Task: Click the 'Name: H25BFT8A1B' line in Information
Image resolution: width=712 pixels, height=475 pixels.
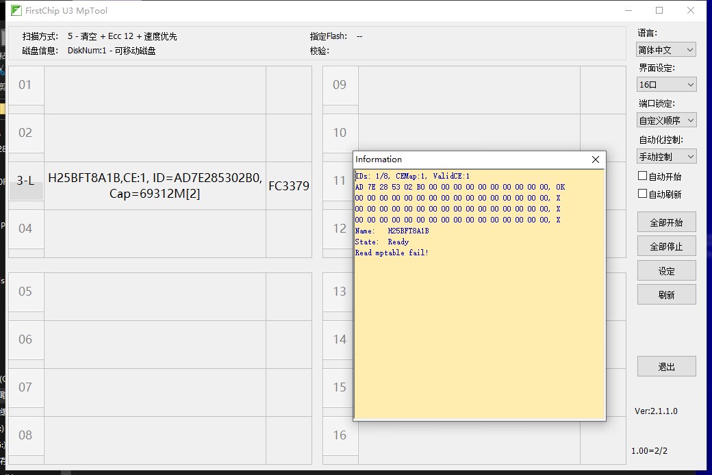Action: [x=392, y=231]
